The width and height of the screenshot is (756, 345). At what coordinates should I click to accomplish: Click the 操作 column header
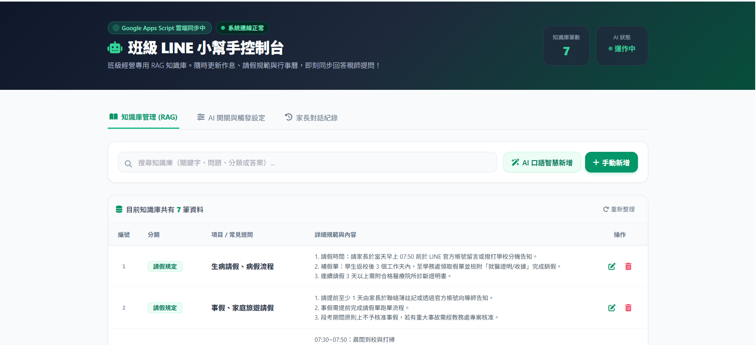[620, 235]
